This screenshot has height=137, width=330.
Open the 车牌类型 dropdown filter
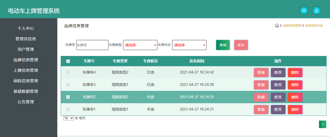tap(140, 45)
